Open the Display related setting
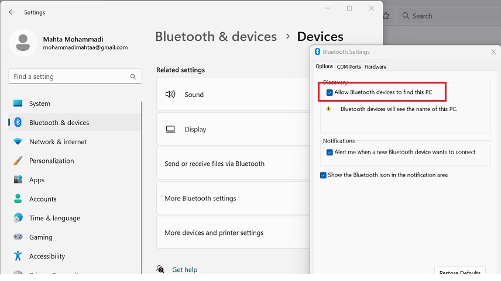This screenshot has height=281, width=501. (x=234, y=129)
